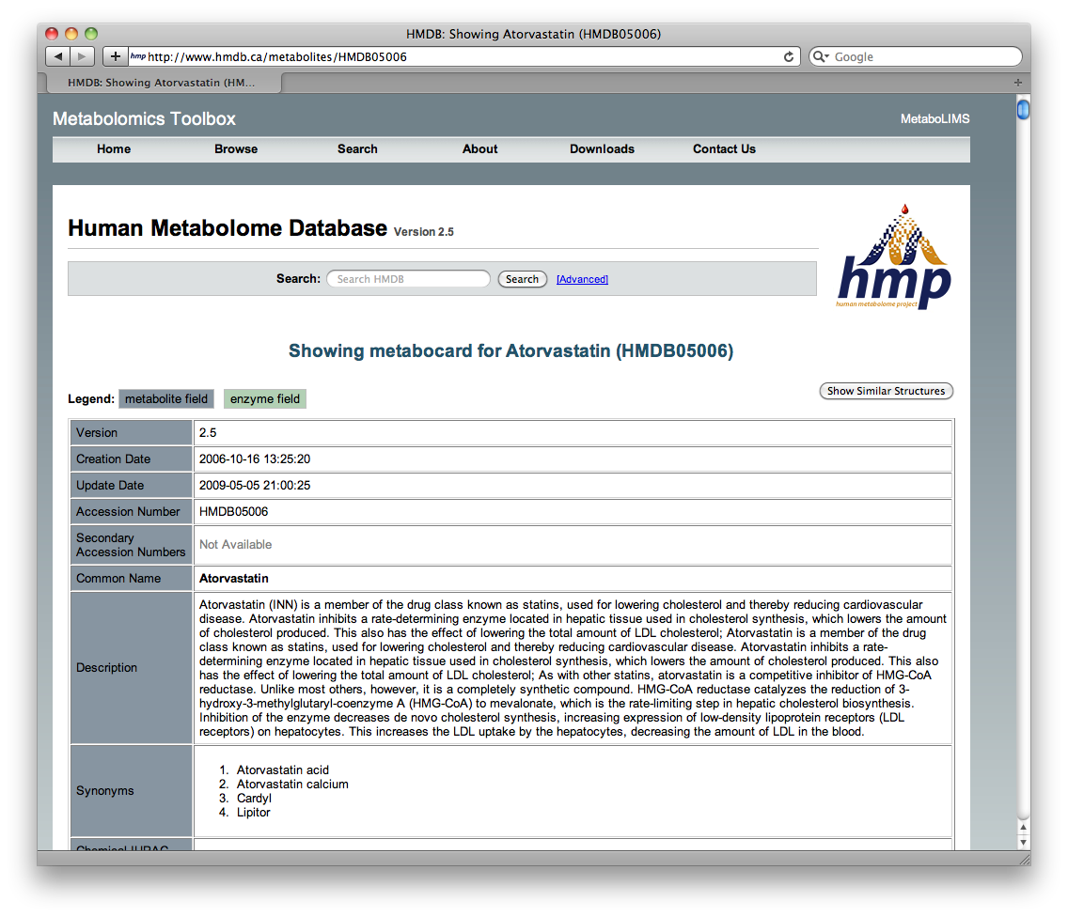Click the Accession Number value HMDB05006
The width and height of the screenshot is (1068, 917).
[x=233, y=512]
